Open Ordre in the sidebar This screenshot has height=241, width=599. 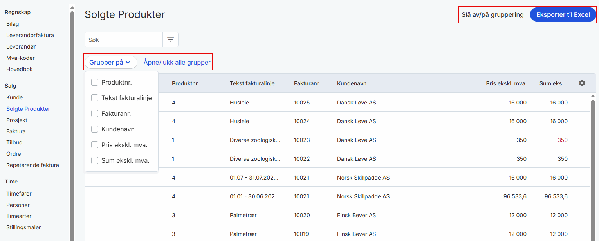click(x=14, y=154)
